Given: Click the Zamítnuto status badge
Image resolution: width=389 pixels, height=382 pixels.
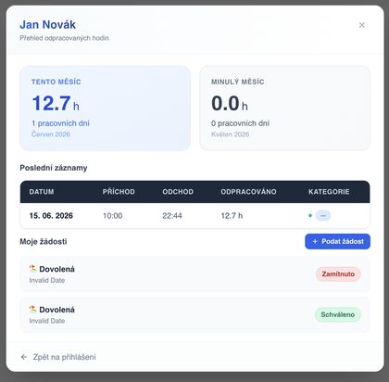Looking at the screenshot, I should (x=338, y=274).
